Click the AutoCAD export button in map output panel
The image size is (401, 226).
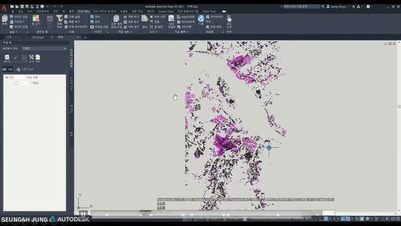(x=185, y=17)
